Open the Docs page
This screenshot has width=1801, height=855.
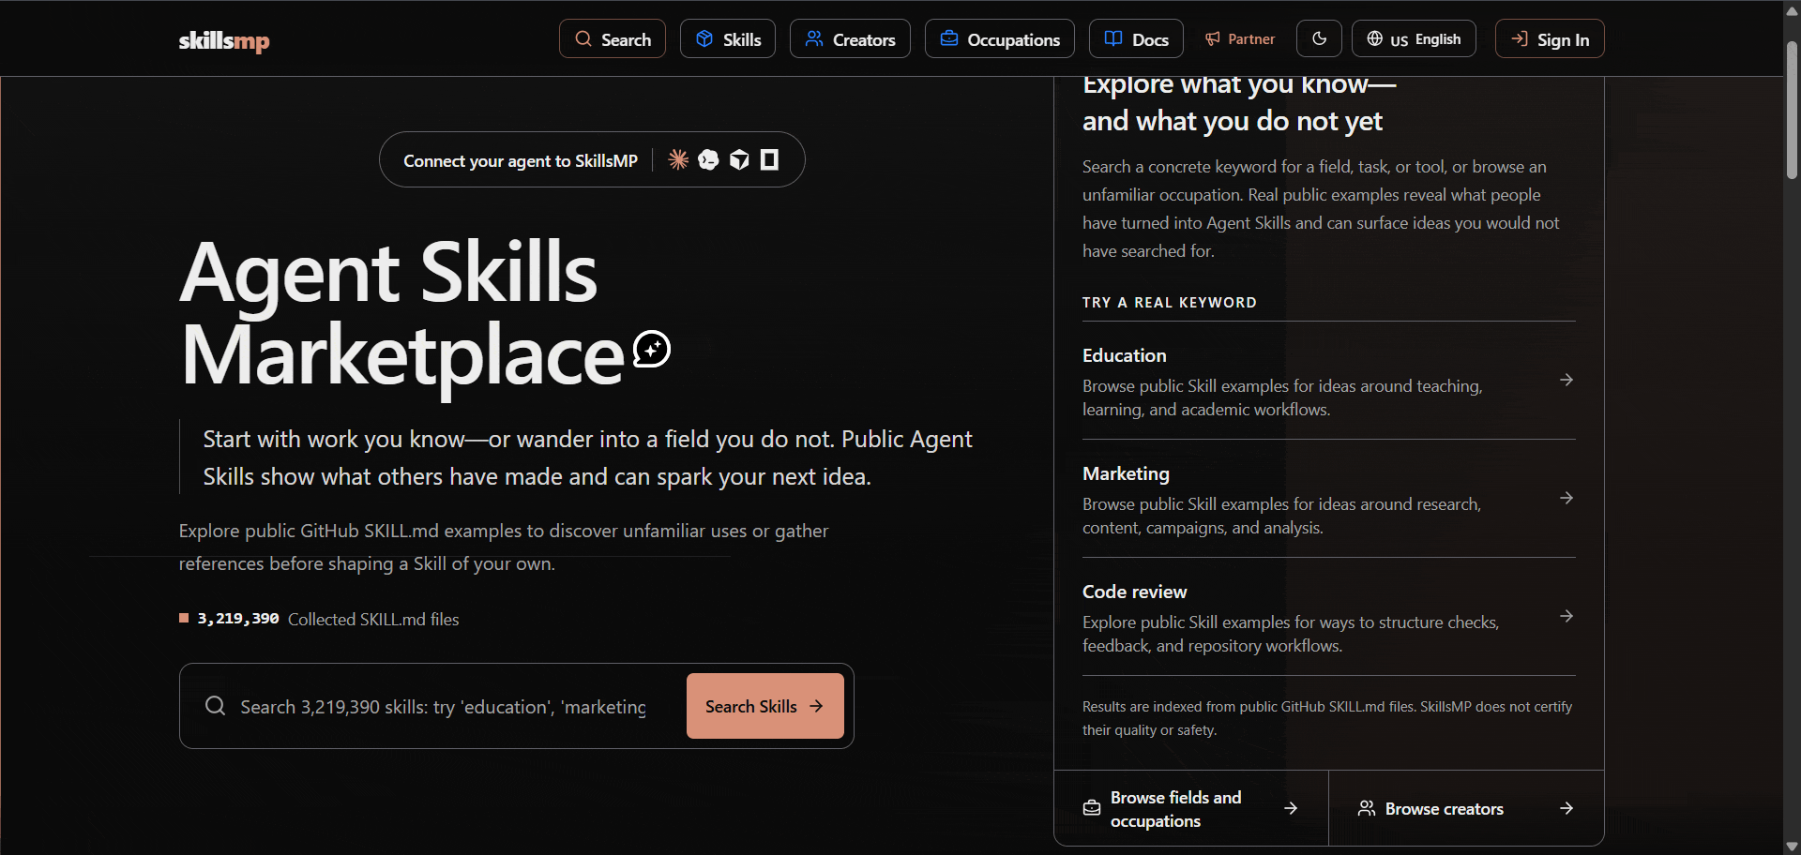[x=1136, y=39]
